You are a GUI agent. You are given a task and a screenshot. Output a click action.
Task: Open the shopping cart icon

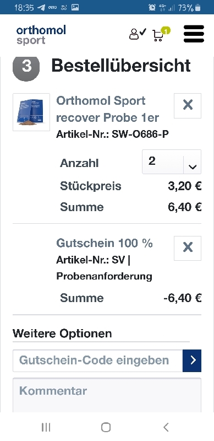(158, 36)
